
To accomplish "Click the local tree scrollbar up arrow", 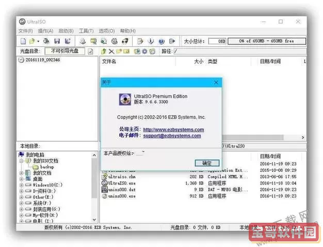I will tap(94, 155).
